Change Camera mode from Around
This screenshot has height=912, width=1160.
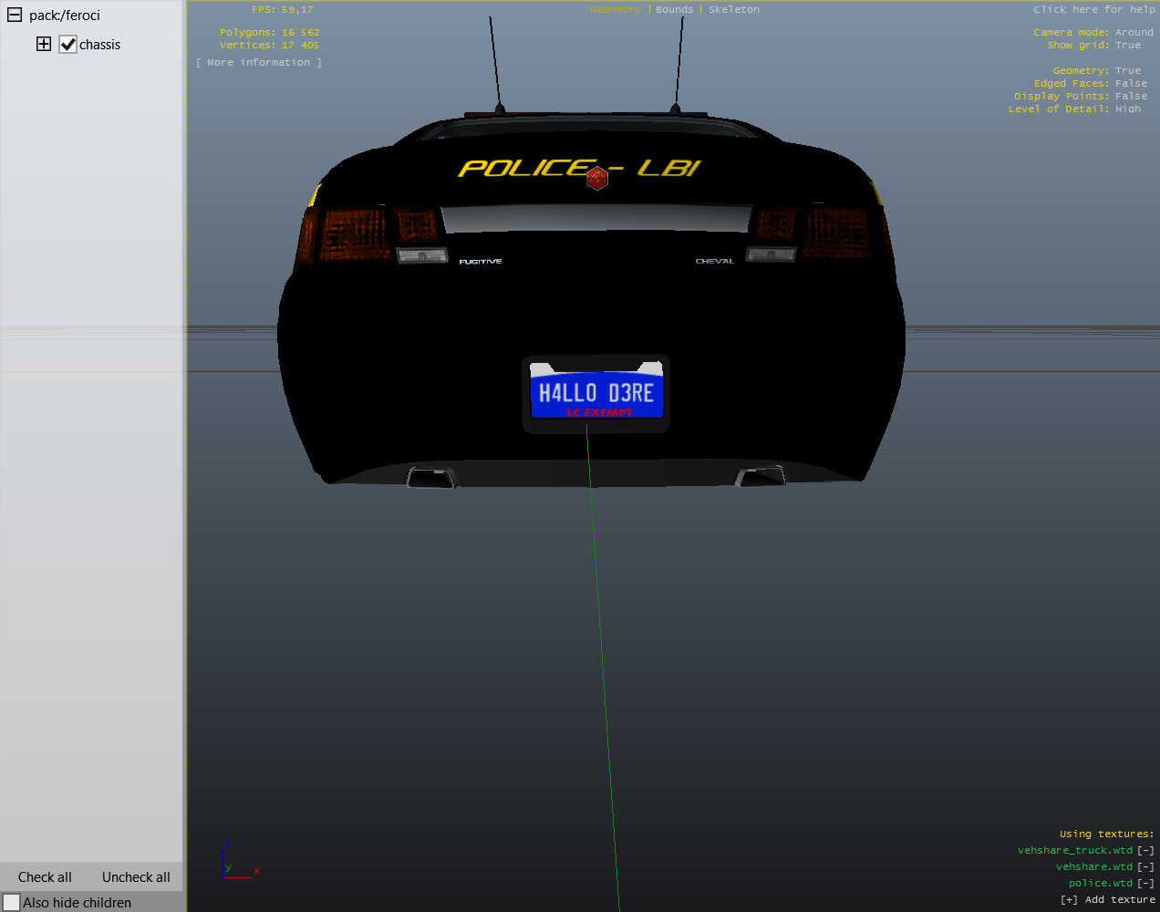point(1134,33)
